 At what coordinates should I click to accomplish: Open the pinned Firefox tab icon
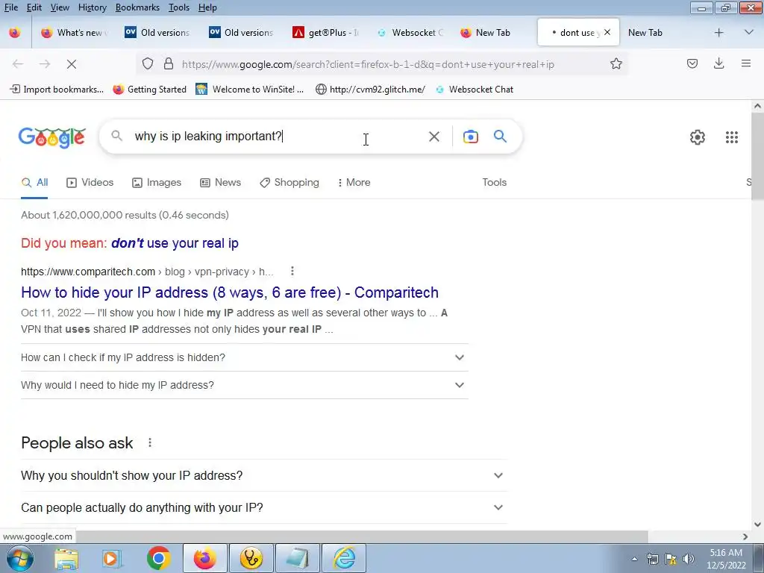(15, 33)
